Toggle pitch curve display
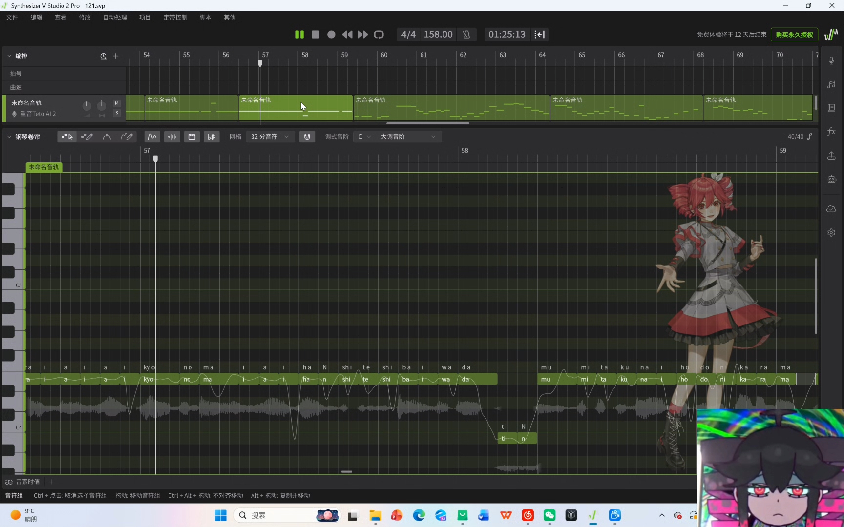Image resolution: width=844 pixels, height=527 pixels. 152,137
